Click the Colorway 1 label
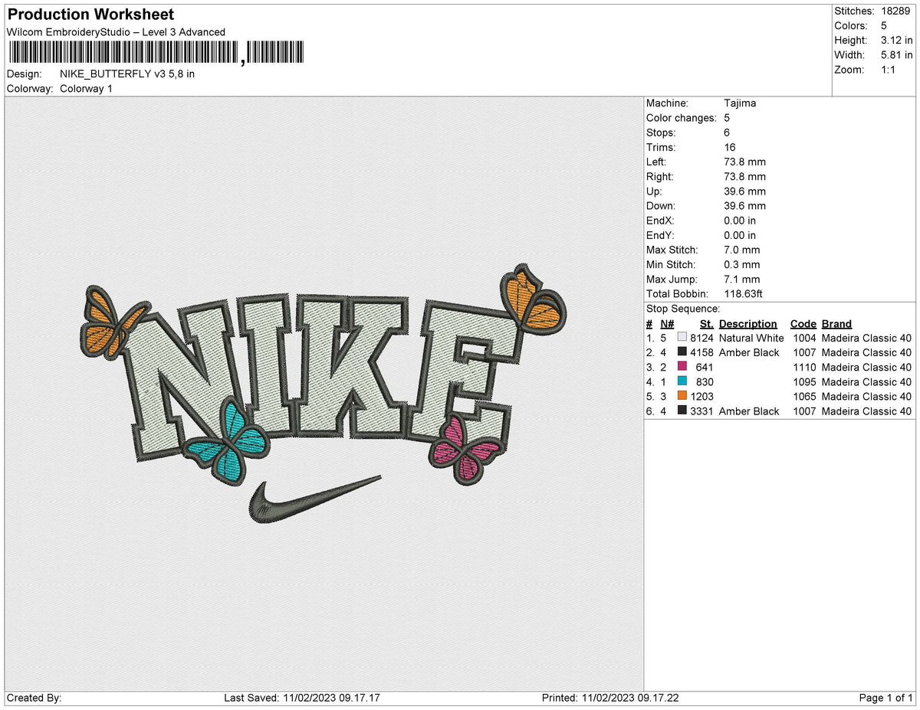Image resolution: width=920 pixels, height=710 pixels. [x=86, y=88]
